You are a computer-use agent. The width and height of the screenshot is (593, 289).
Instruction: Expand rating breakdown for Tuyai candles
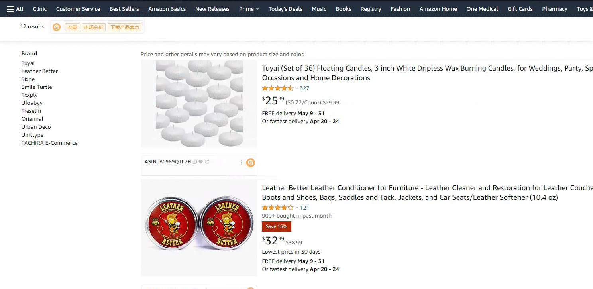tap(297, 88)
